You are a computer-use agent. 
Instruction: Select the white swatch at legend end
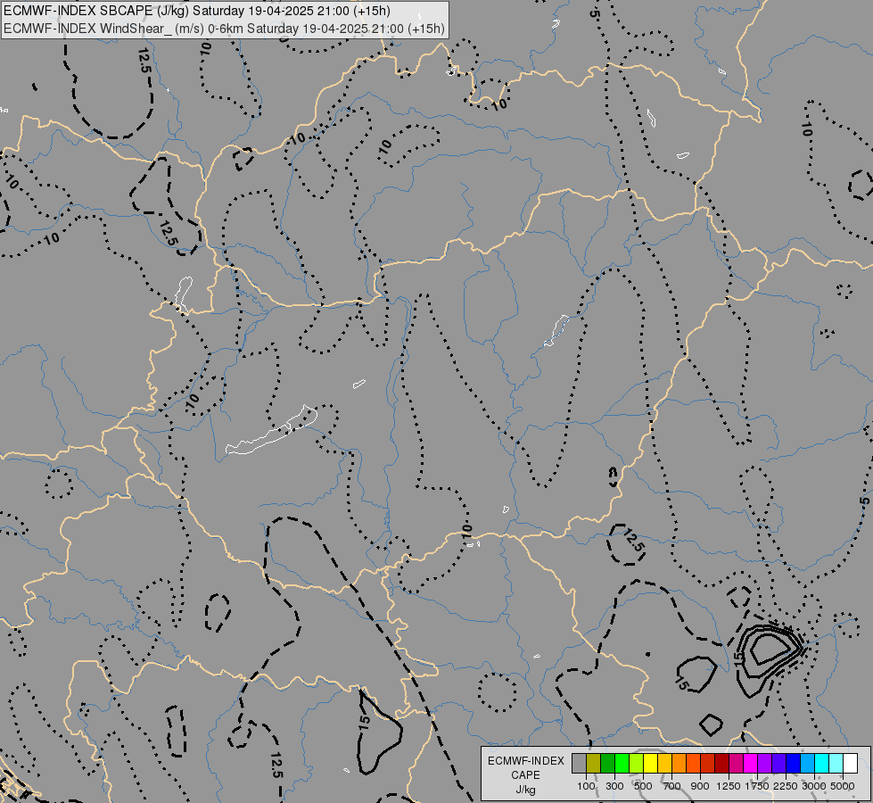[x=851, y=763]
